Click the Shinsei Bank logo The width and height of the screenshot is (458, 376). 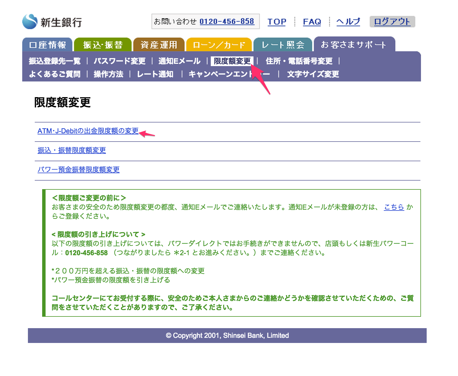point(52,22)
